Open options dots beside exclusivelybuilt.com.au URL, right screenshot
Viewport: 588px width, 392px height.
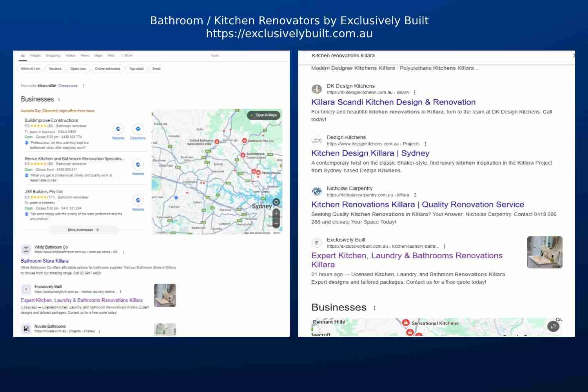pyautogui.click(x=445, y=246)
